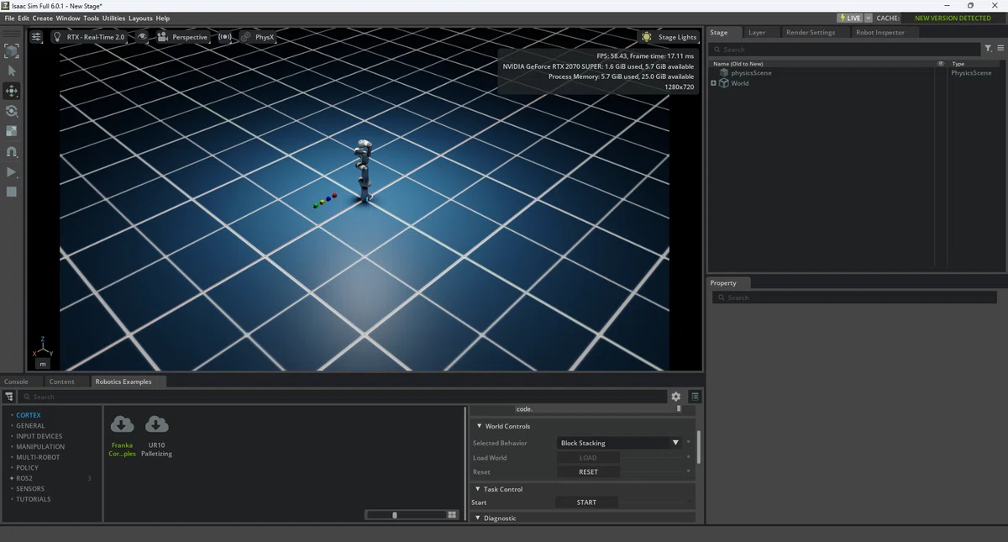The image size is (1008, 542).
Task: Open the Utilities menu
Action: (113, 18)
